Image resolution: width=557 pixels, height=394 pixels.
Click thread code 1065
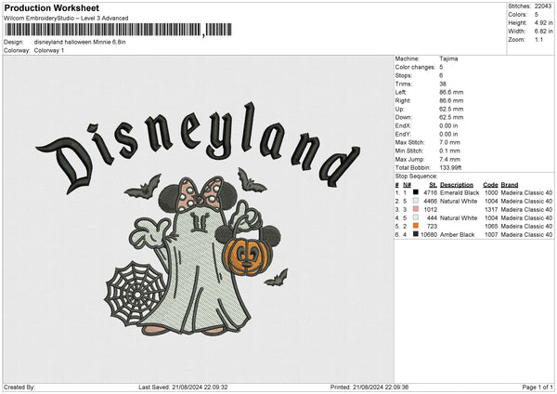coord(491,226)
